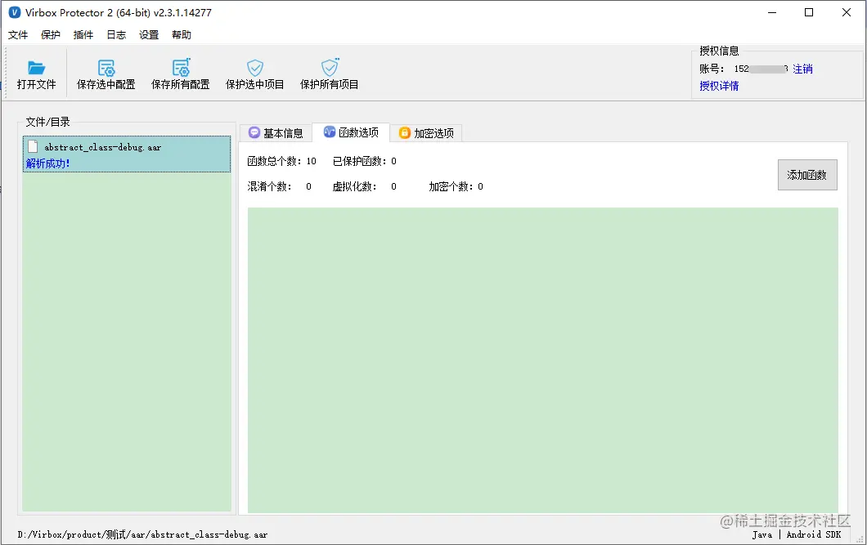Click the 基本信息 tab's purple icon
867x545 pixels.
pos(254,132)
